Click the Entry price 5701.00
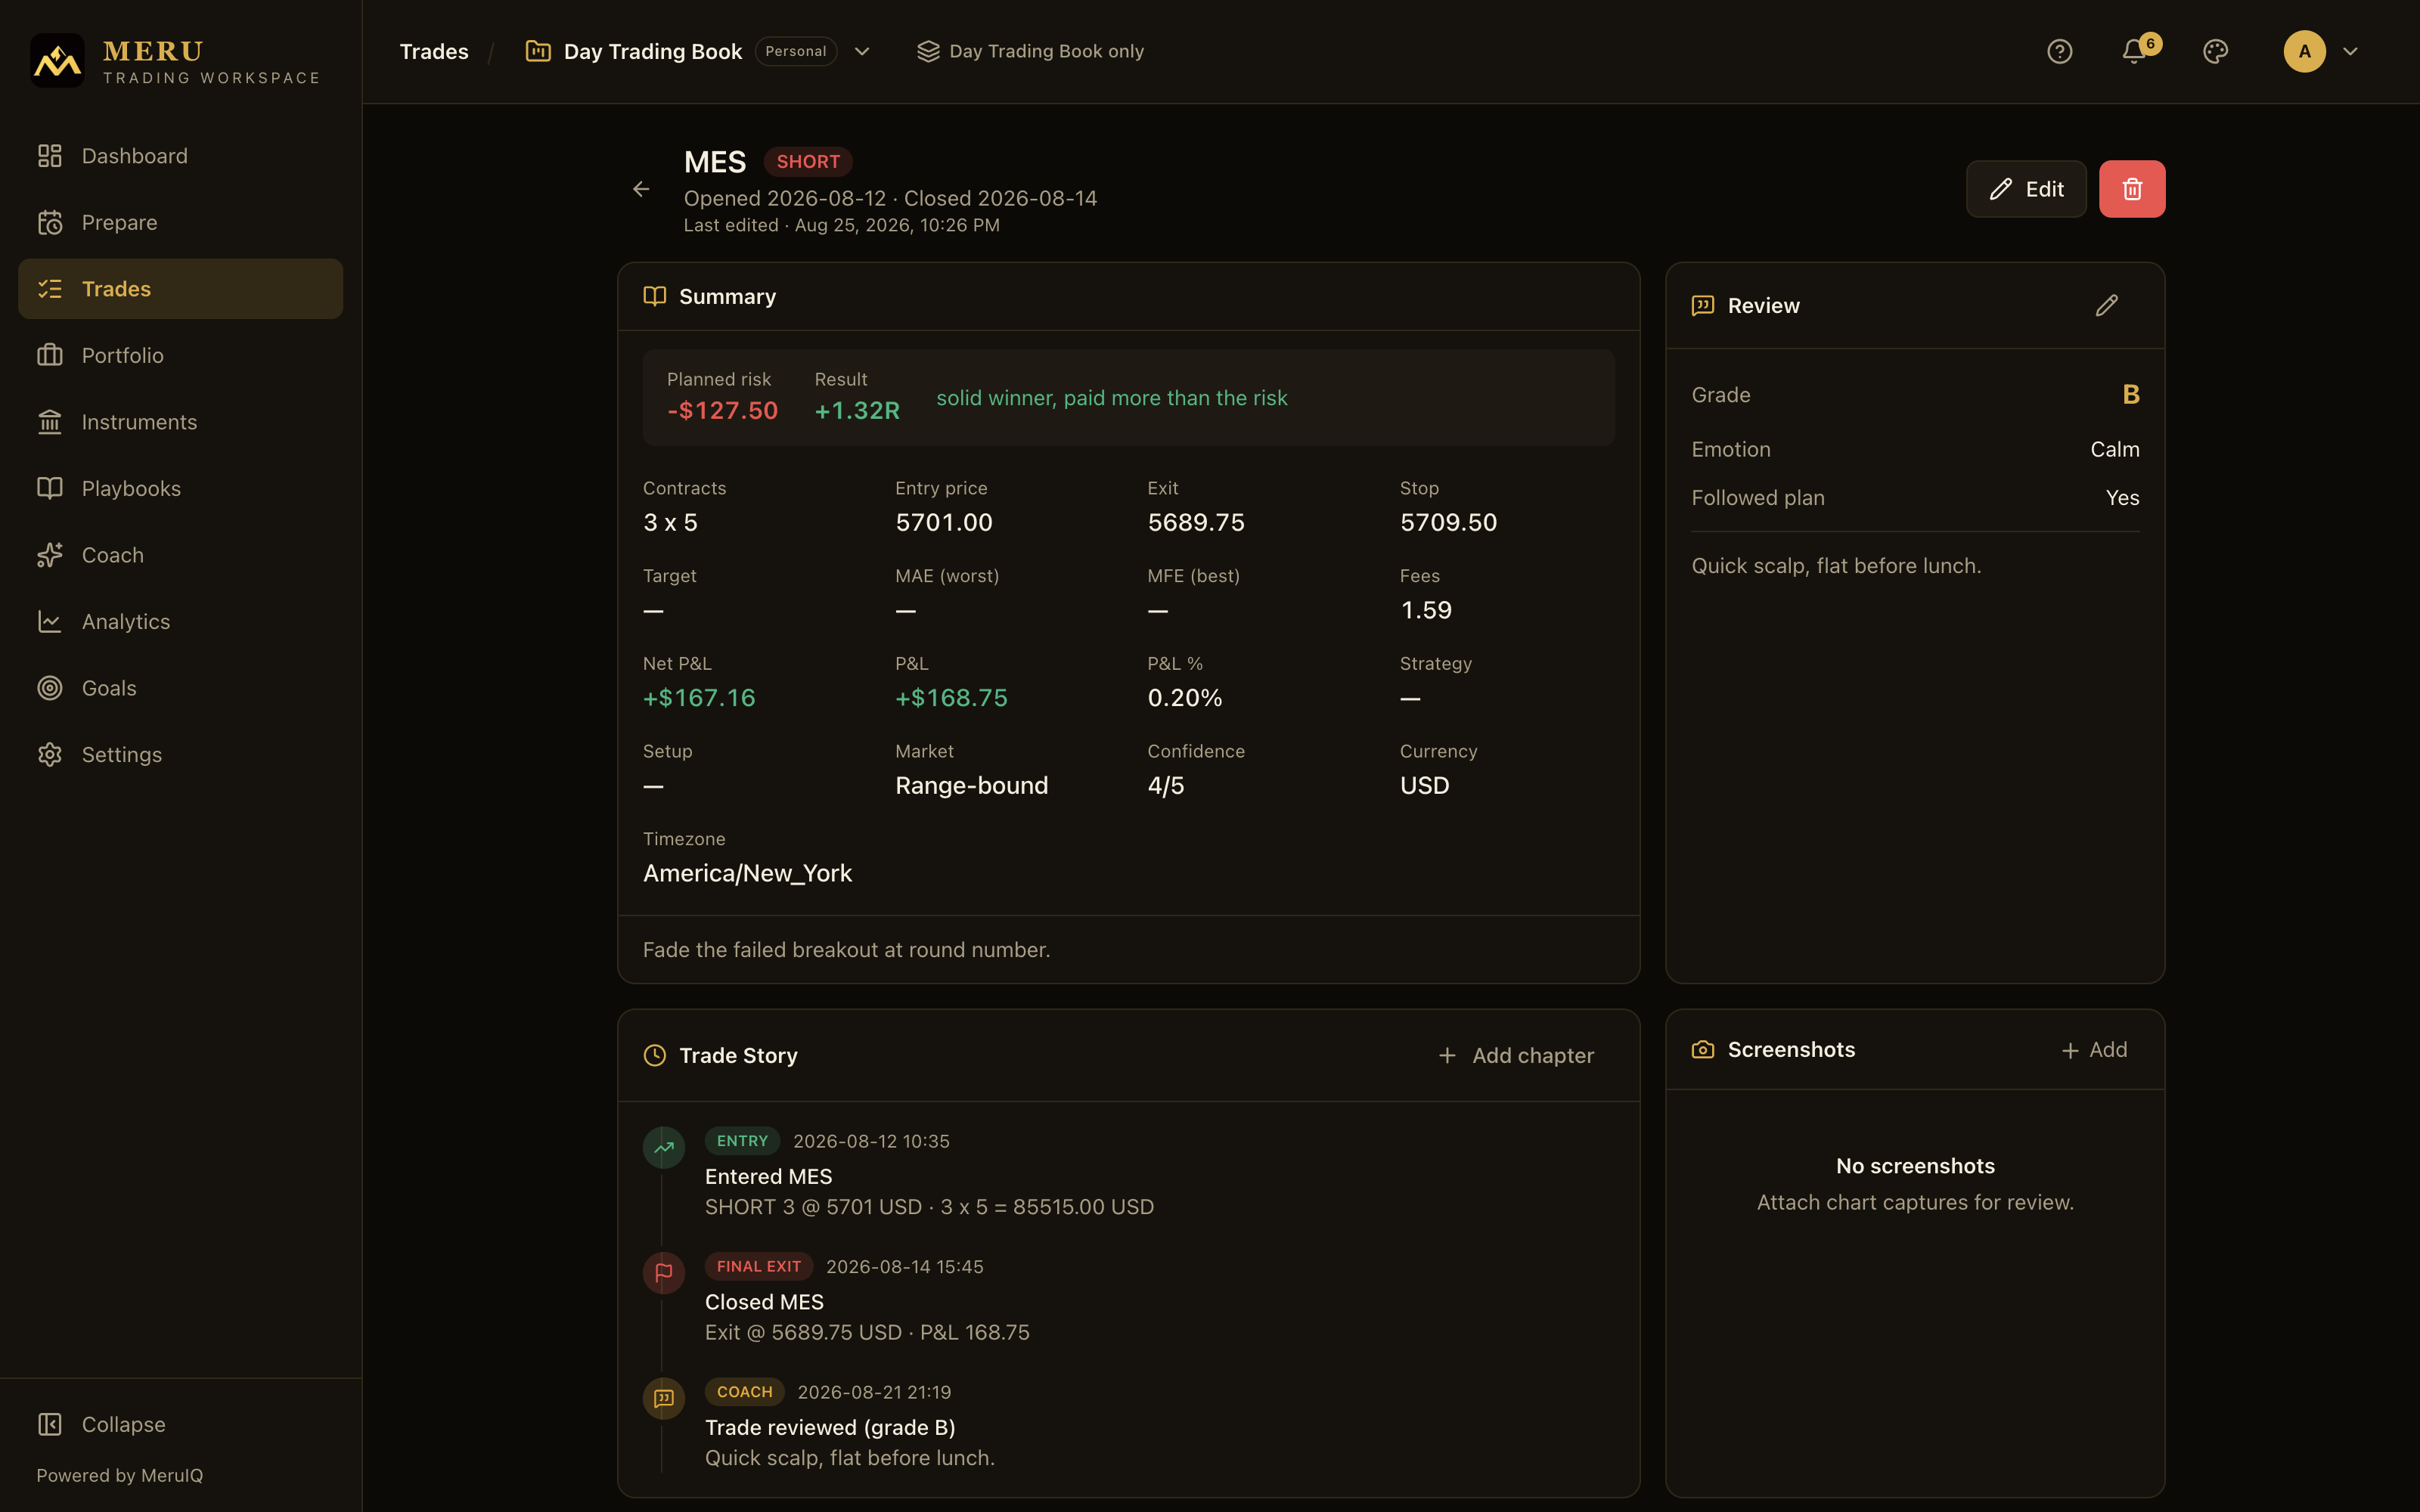Screen dimensions: 2420x1512 [x=944, y=523]
